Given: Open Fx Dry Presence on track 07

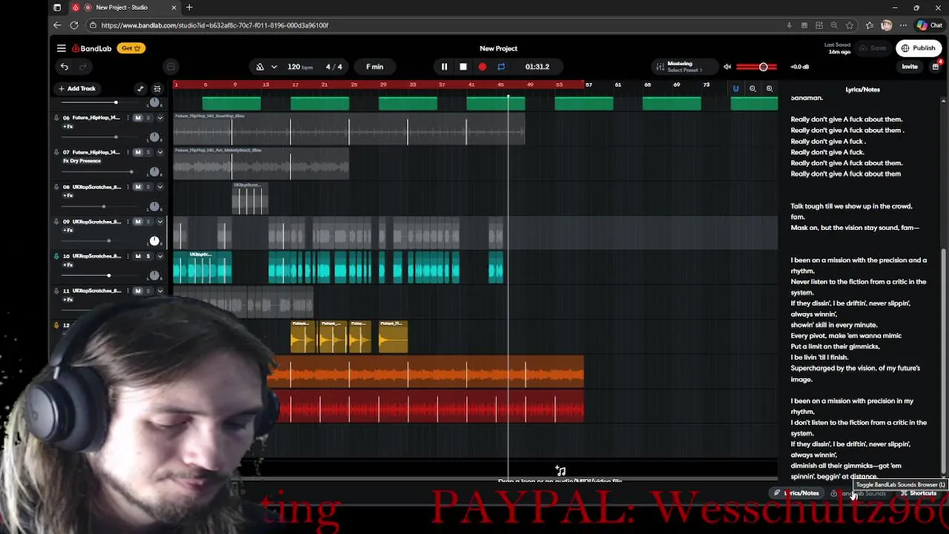Looking at the screenshot, I should 82,161.
